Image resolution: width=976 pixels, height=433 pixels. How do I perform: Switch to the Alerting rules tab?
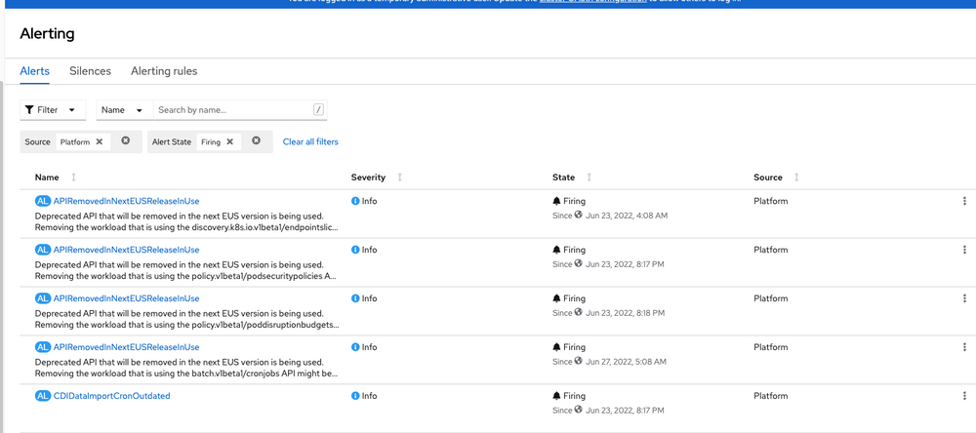tap(164, 71)
